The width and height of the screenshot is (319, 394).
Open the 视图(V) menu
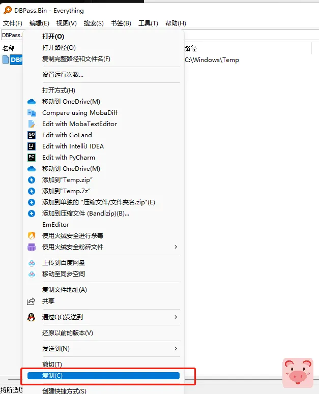66,23
